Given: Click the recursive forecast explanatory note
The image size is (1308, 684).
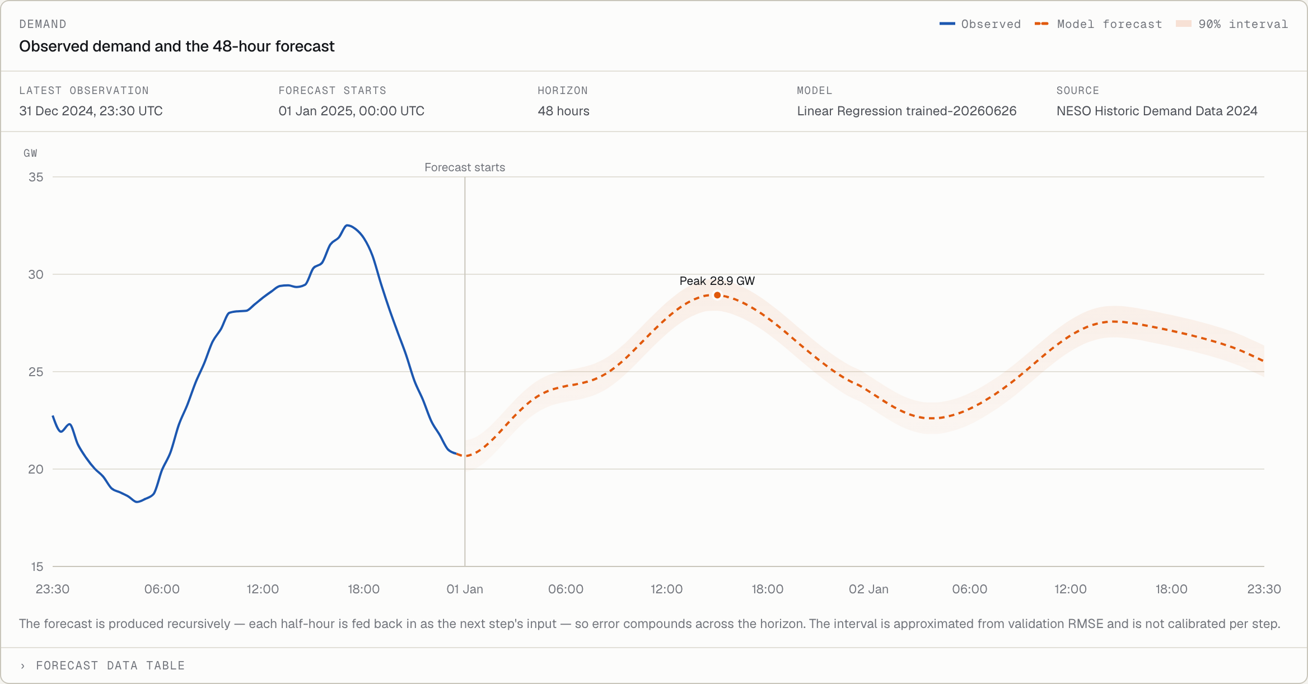Looking at the screenshot, I should tap(650, 624).
